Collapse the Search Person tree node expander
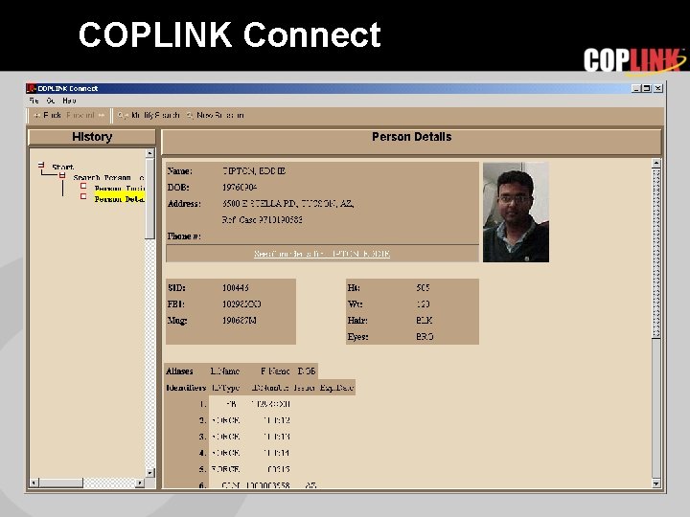The width and height of the screenshot is (690, 517). click(62, 175)
